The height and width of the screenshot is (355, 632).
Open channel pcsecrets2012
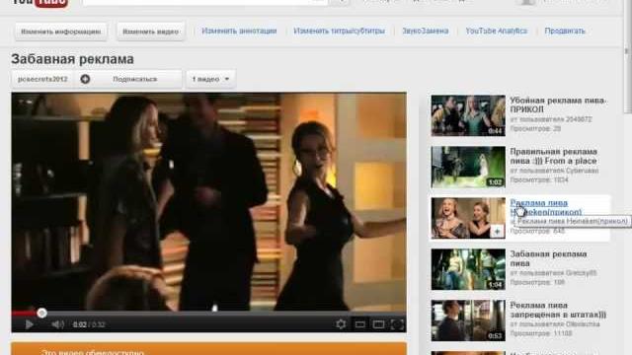(x=42, y=79)
